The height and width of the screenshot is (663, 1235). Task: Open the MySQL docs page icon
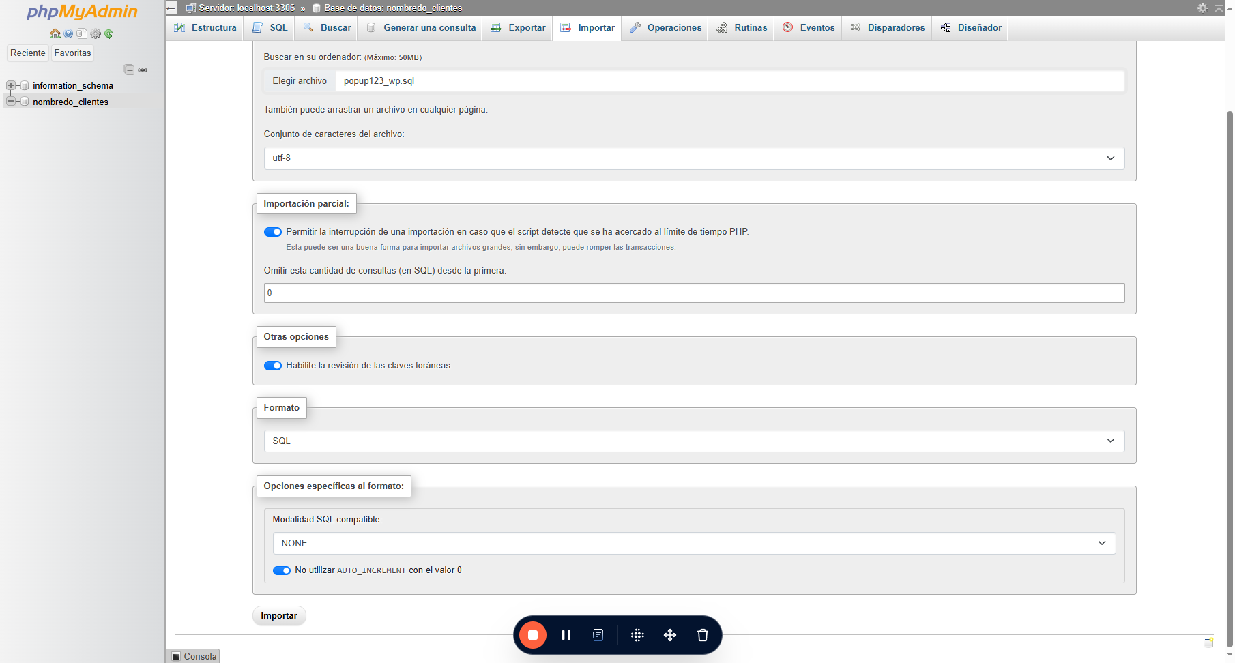click(81, 33)
